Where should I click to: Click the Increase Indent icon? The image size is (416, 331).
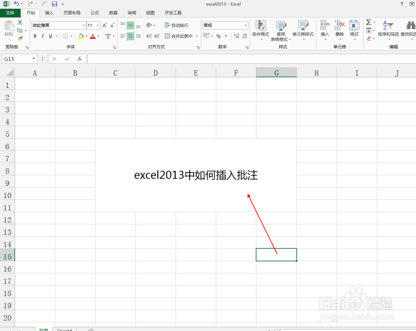[x=157, y=36]
